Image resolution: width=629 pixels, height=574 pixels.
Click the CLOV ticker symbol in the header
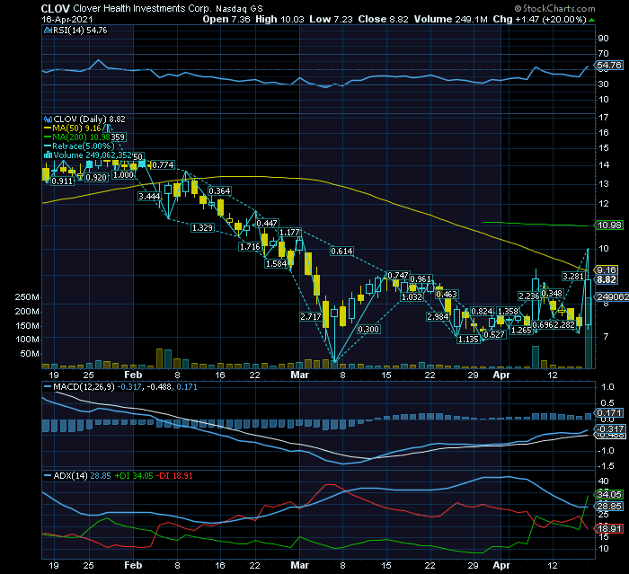(x=56, y=8)
